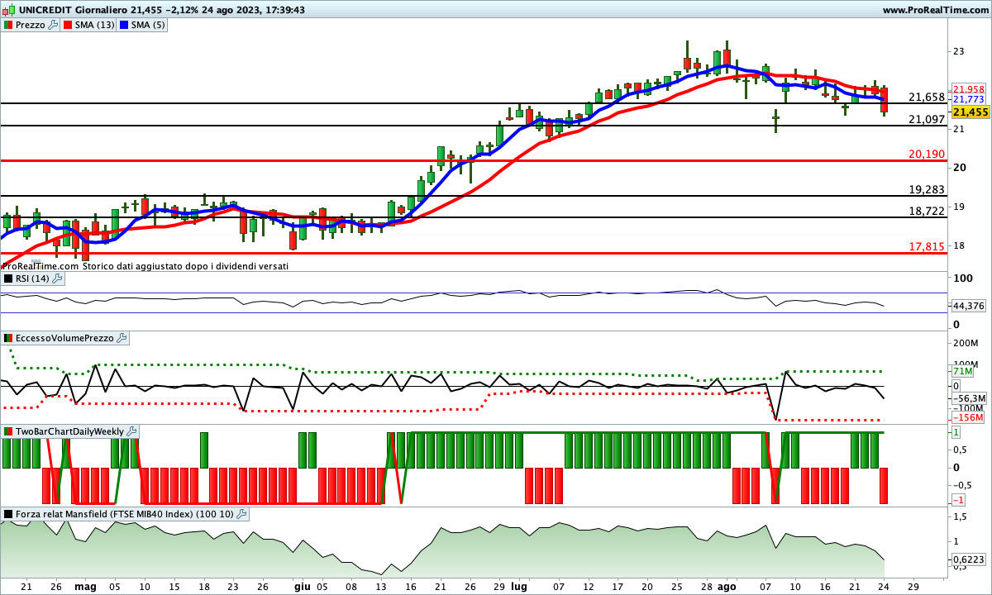992x595 pixels.
Task: Click the red SMA (13) color swatch
Action: [68, 25]
